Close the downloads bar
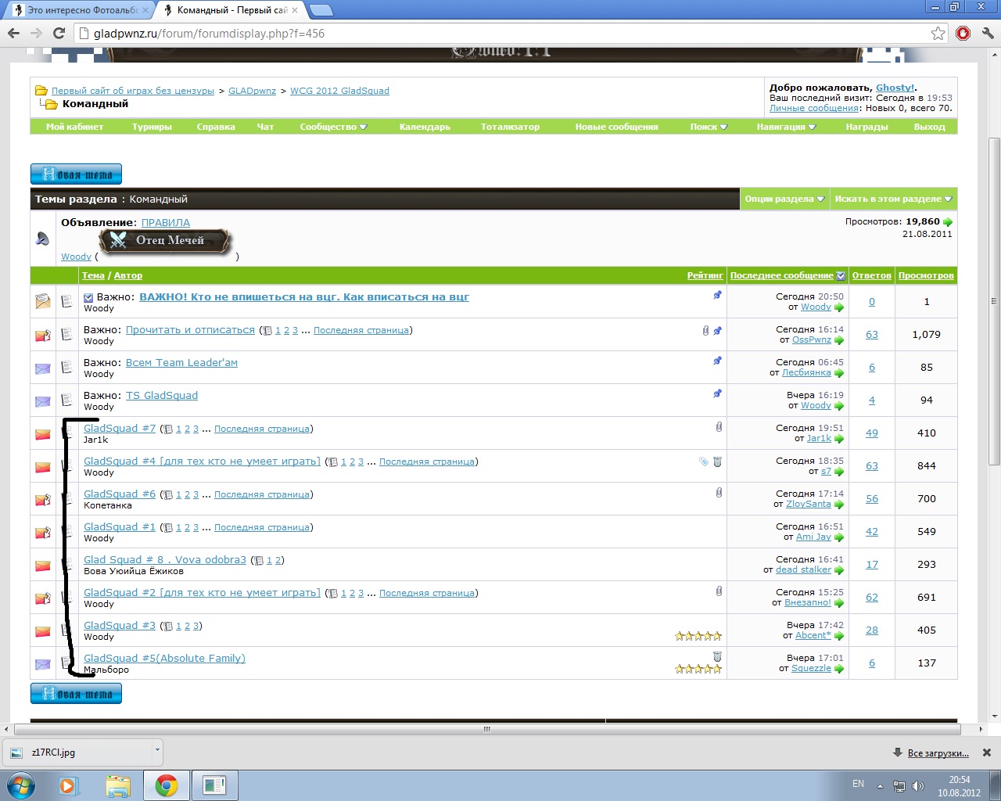 (987, 753)
